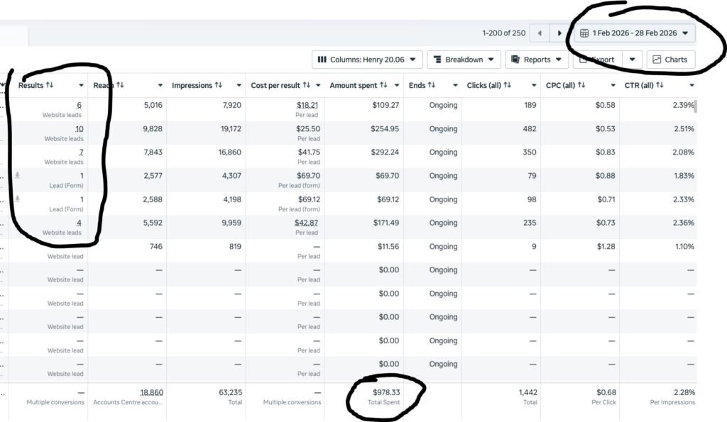Go to next page of results
The height and width of the screenshot is (422, 727).
(559, 33)
